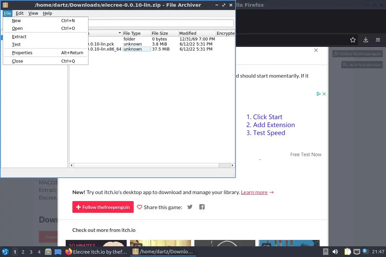Click the Encrypted column header

(x=226, y=33)
